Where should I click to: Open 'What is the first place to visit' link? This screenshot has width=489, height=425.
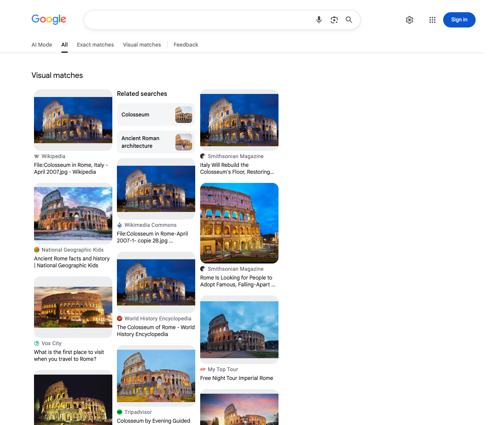coord(69,356)
